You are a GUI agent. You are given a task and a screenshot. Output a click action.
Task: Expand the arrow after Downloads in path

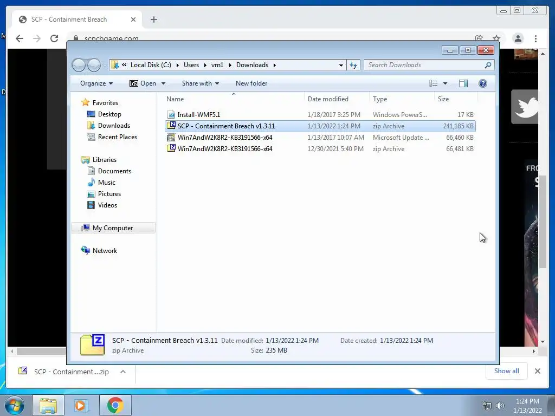click(275, 65)
